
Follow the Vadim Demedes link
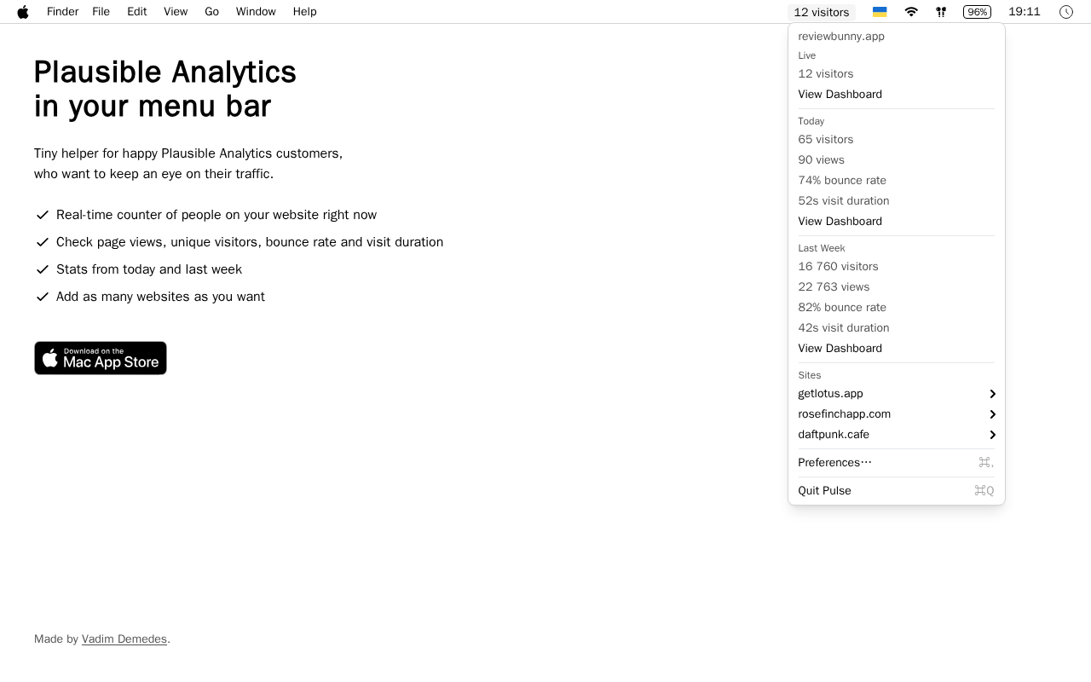tap(124, 639)
